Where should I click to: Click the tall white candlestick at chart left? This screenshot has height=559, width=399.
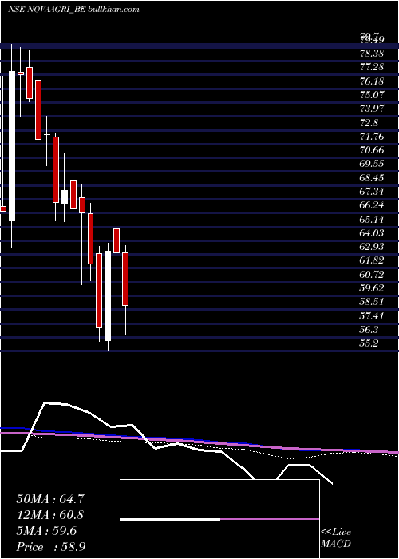[x=12, y=146]
